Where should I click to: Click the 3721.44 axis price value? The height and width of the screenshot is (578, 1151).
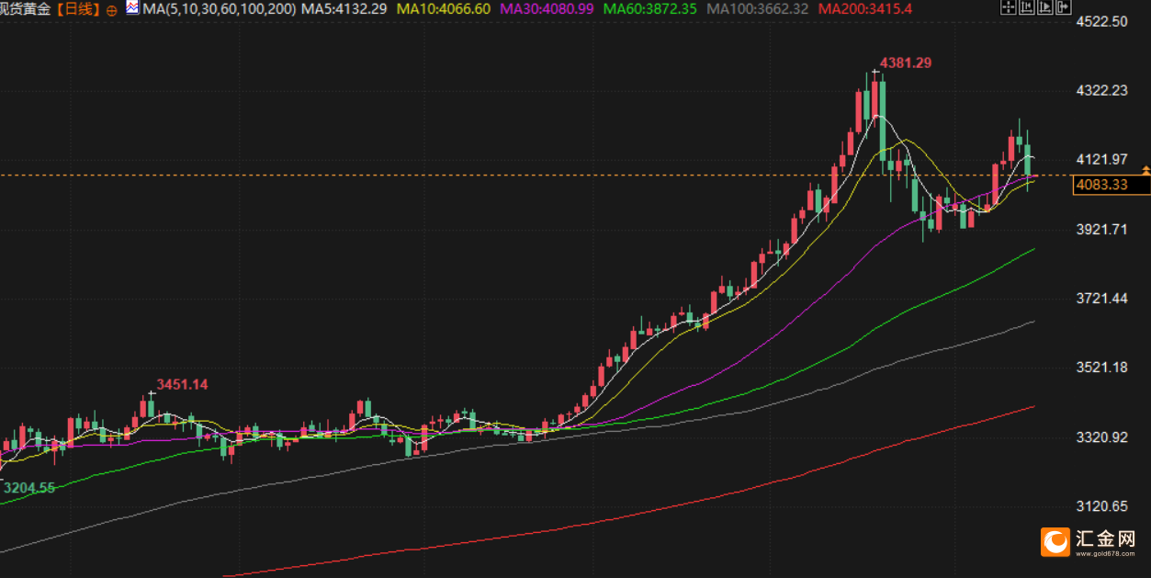coord(1101,298)
